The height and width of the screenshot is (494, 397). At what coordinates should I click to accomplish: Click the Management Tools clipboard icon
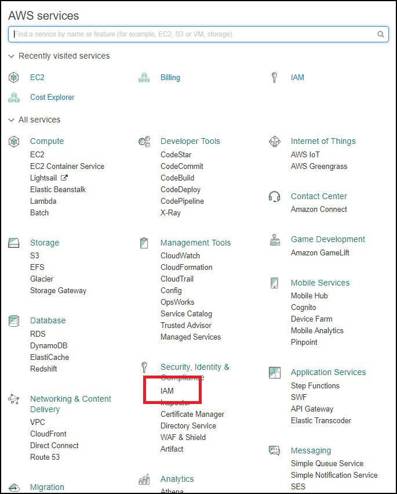click(x=144, y=243)
